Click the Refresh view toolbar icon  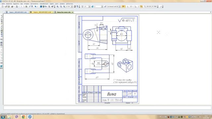click(78, 7)
